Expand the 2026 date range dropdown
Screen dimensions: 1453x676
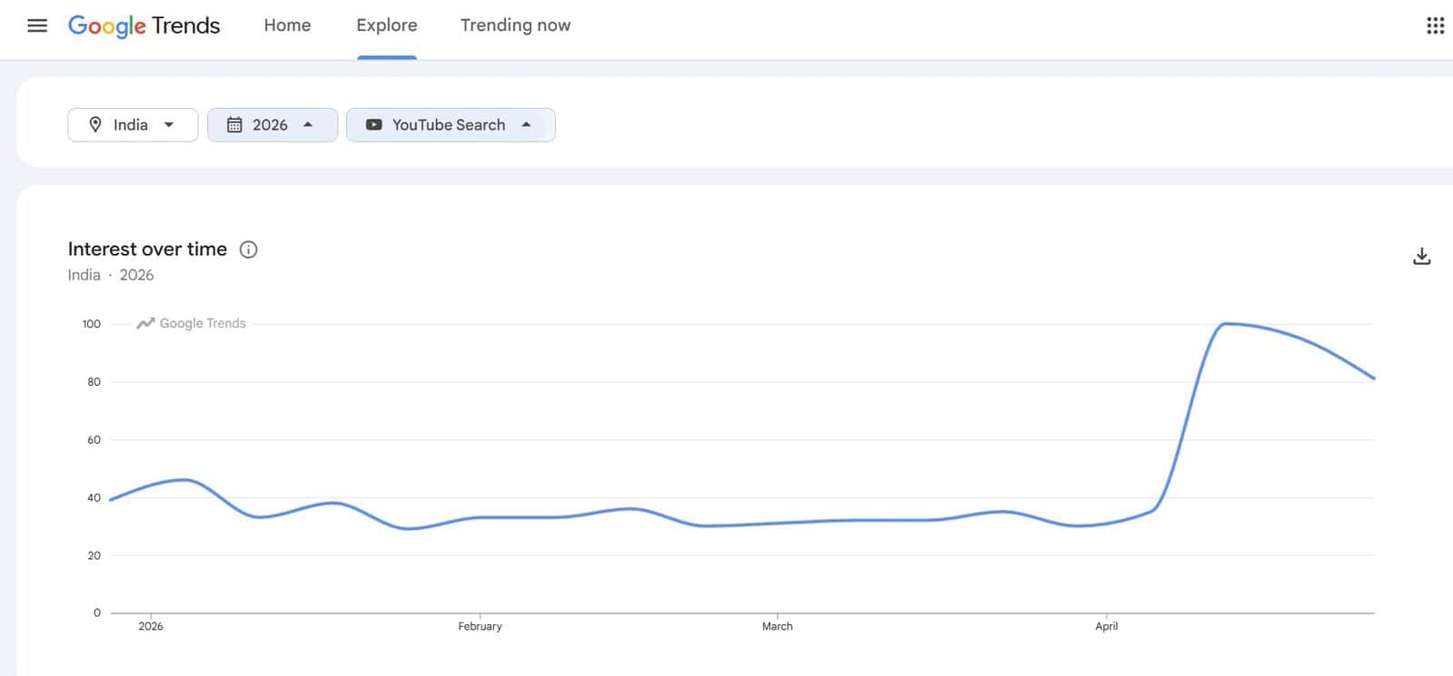click(272, 125)
